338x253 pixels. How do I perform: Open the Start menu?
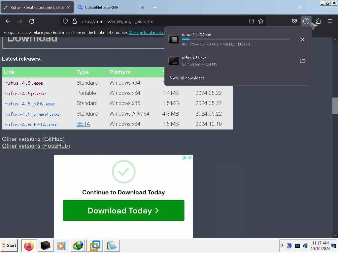(9, 245)
